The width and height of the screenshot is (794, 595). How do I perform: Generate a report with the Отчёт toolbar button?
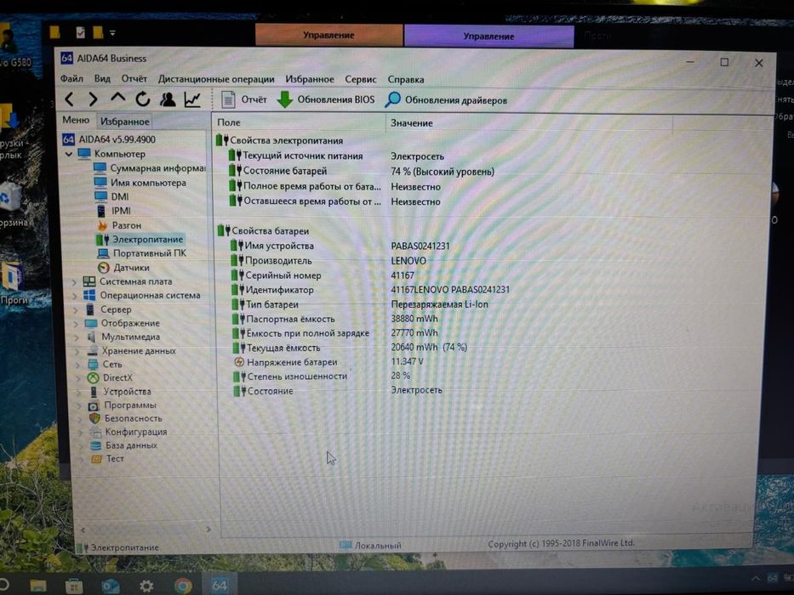coord(244,99)
